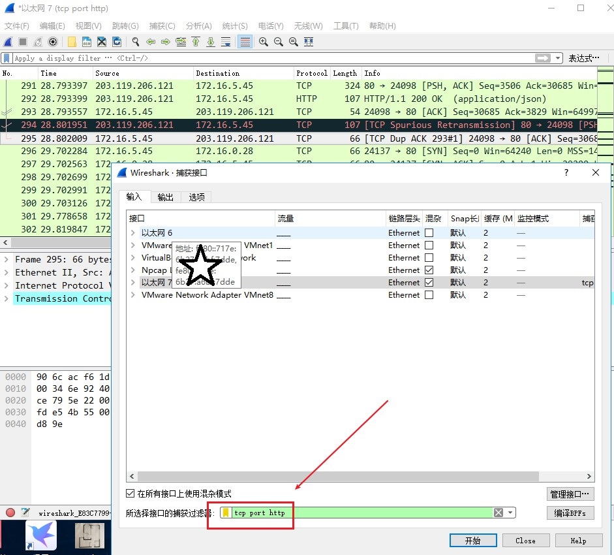Open capture filter history dropdown arrow
The width and height of the screenshot is (614, 555).
(x=510, y=513)
